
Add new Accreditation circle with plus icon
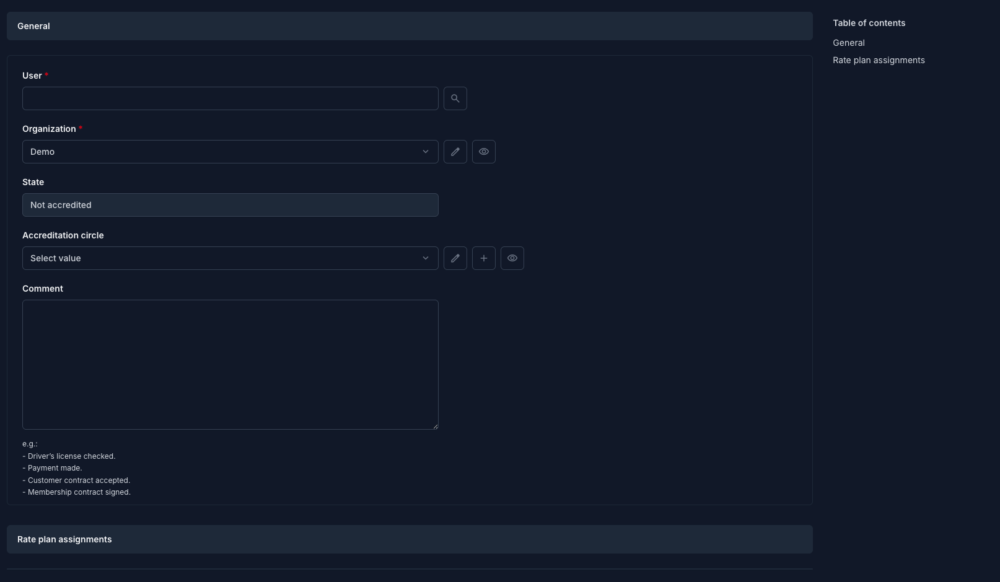pos(483,258)
